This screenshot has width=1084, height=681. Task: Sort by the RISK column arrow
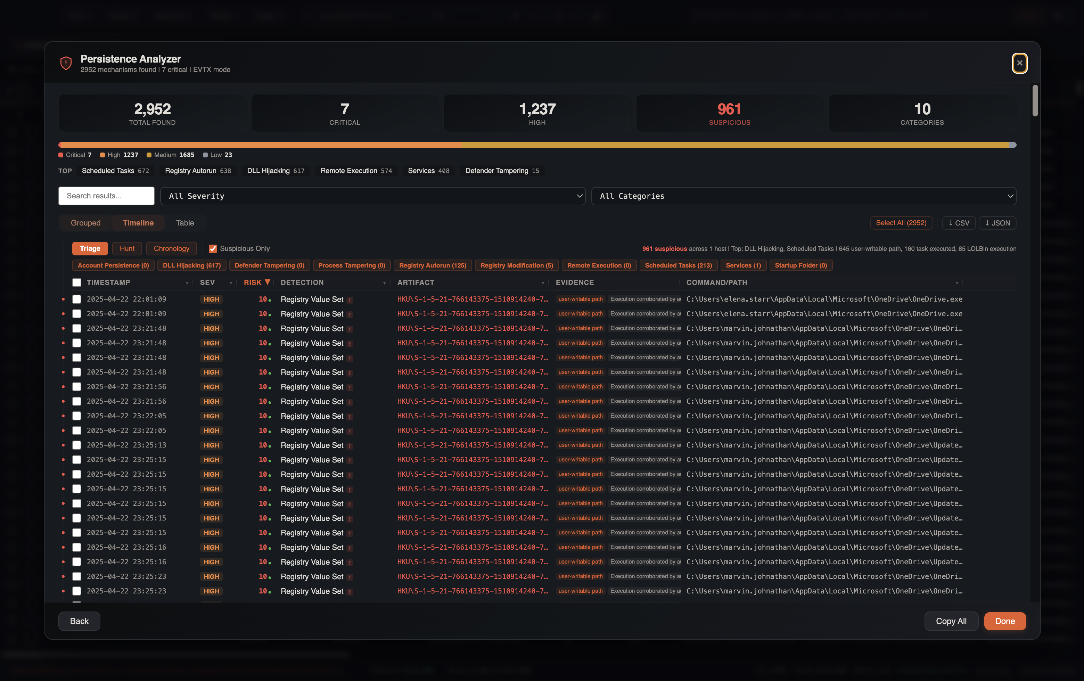(268, 282)
